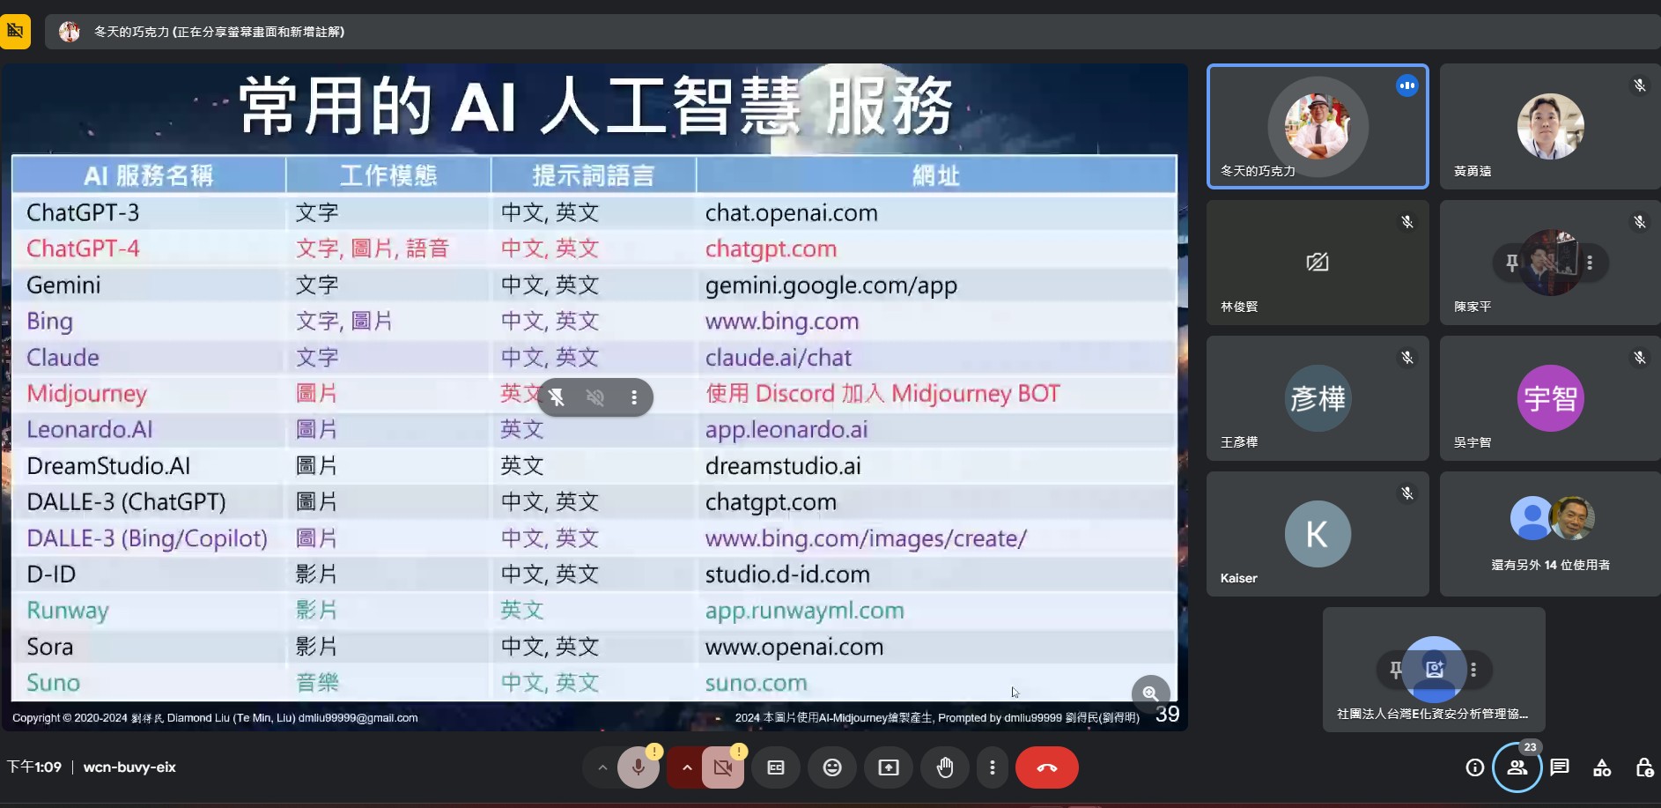
Task: Click studio.d-id.com URL on slide
Action: point(787,574)
